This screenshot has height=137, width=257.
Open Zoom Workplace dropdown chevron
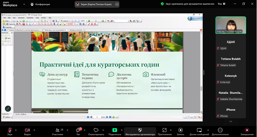point(24,4)
